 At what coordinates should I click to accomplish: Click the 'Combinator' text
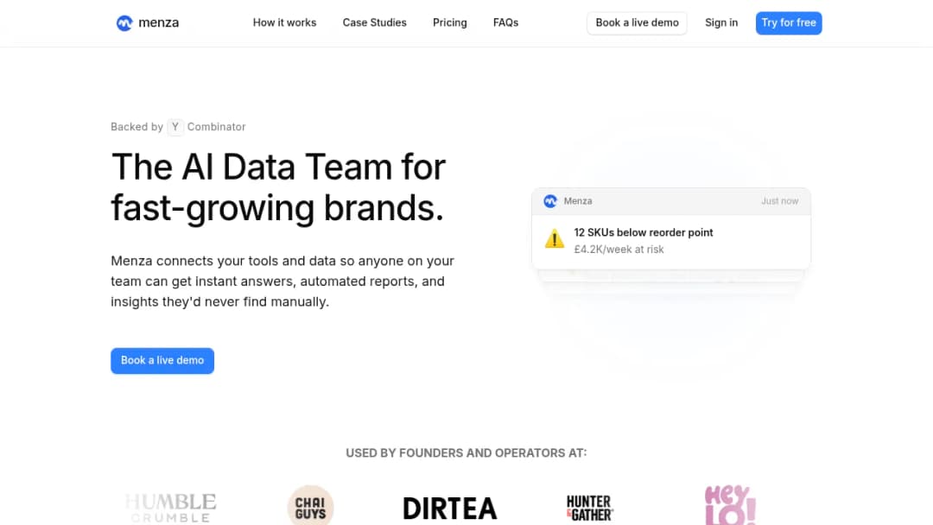coord(217,127)
